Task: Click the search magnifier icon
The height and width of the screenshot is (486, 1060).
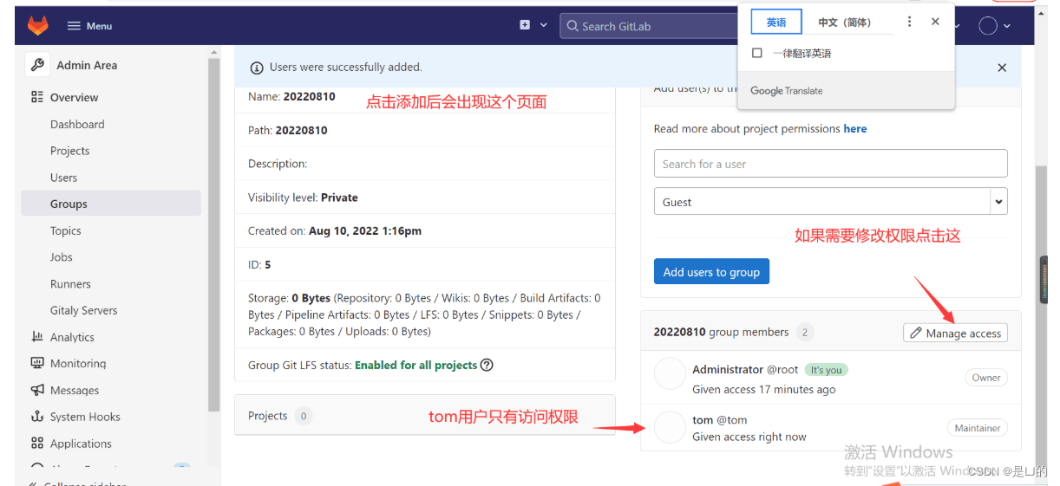Action: pos(573,26)
